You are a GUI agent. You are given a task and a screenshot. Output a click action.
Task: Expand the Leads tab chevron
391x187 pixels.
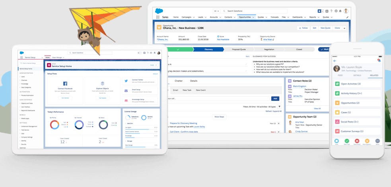click(206, 17)
